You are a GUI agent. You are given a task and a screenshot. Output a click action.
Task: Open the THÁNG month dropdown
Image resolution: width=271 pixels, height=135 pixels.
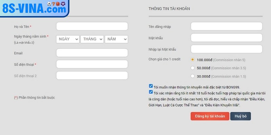[x=92, y=39]
